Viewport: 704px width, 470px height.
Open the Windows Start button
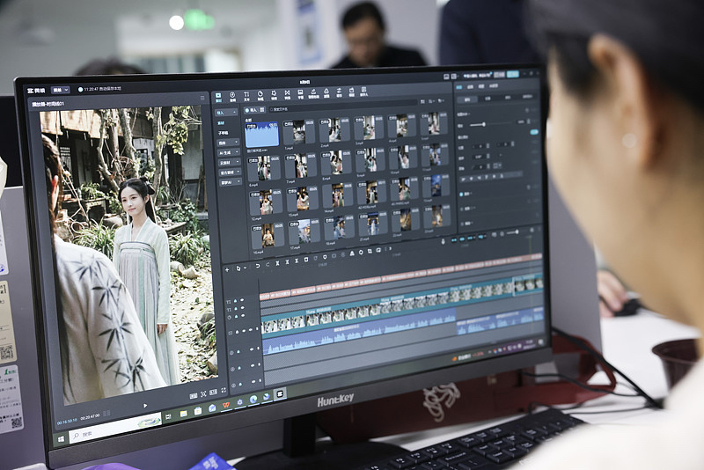tap(61, 438)
